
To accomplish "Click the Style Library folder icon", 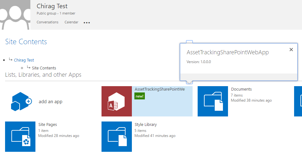I will 117,137.
